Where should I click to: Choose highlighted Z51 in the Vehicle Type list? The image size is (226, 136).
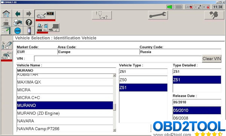click(x=143, y=87)
